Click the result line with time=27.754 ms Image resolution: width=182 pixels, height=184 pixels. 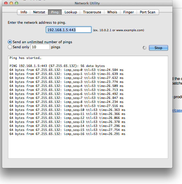point(68,130)
